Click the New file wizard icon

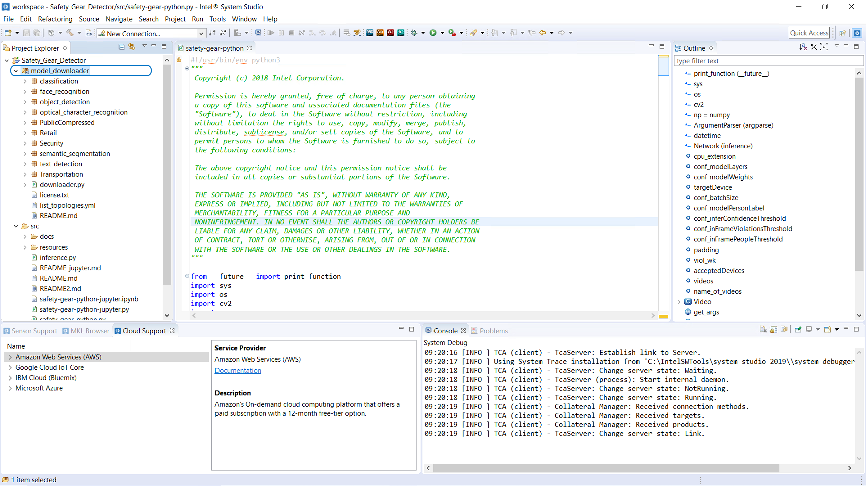coord(8,33)
